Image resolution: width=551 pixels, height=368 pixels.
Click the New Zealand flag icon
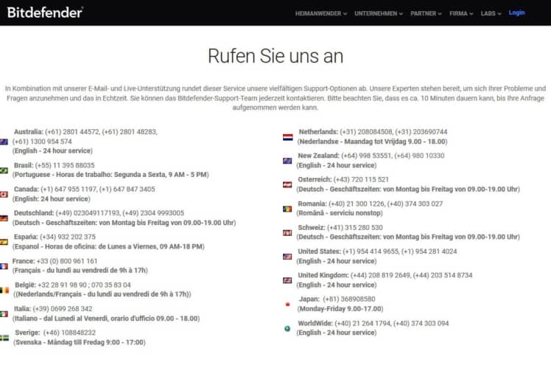click(x=287, y=161)
